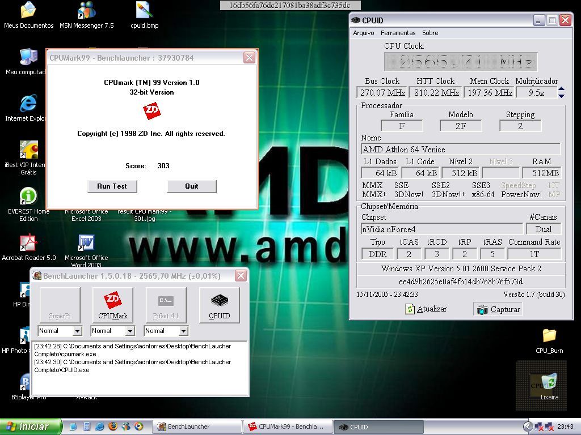Click the Chipset field nVidia nForce4
Viewport: 581px width, 435px height.
click(441, 229)
